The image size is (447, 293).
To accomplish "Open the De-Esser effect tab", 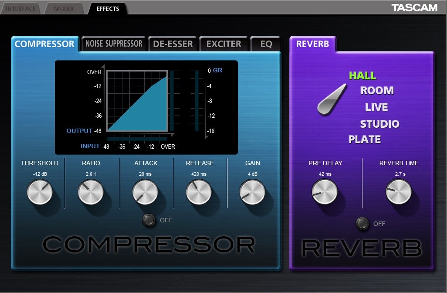I will (x=173, y=44).
